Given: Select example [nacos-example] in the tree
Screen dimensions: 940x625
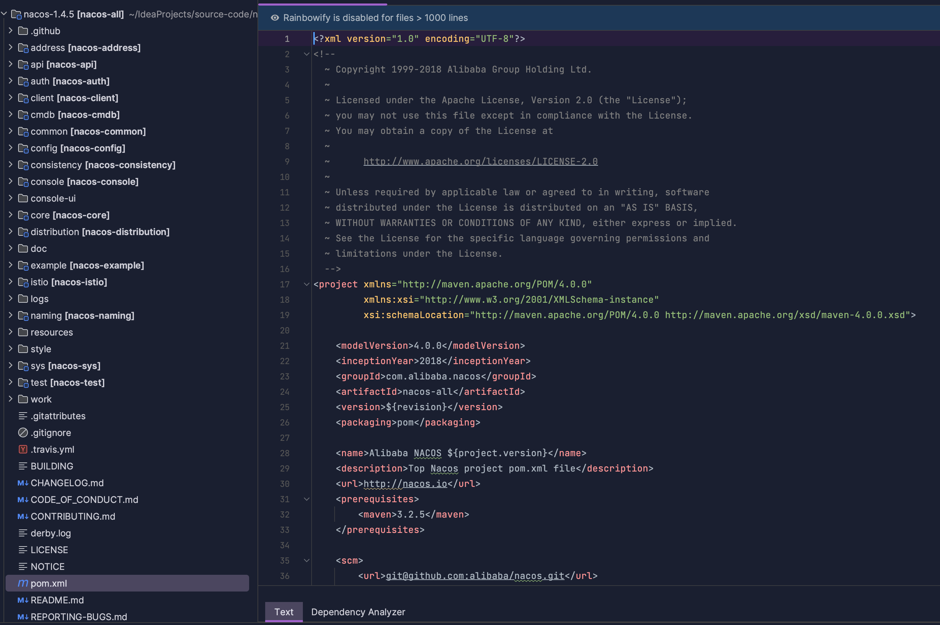Looking at the screenshot, I should (x=127, y=265).
